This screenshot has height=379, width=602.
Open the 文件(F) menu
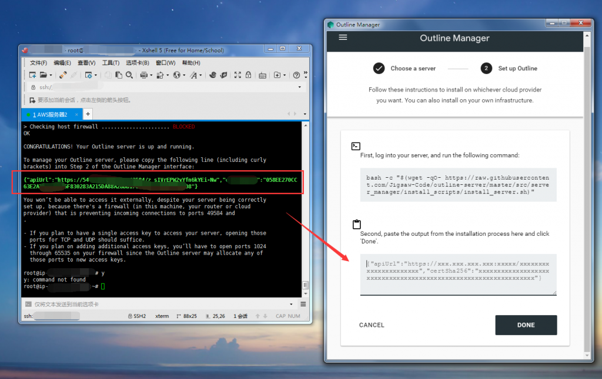(38, 63)
